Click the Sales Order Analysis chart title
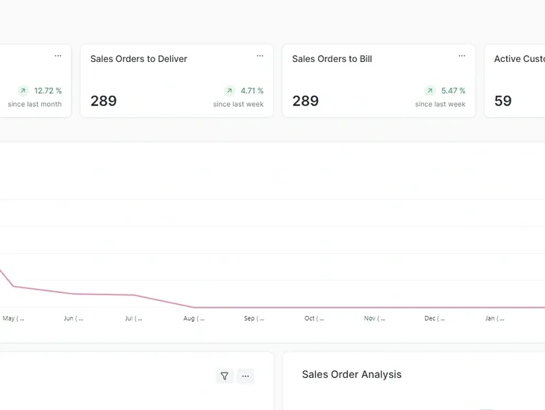The width and height of the screenshot is (545, 410). tap(352, 374)
